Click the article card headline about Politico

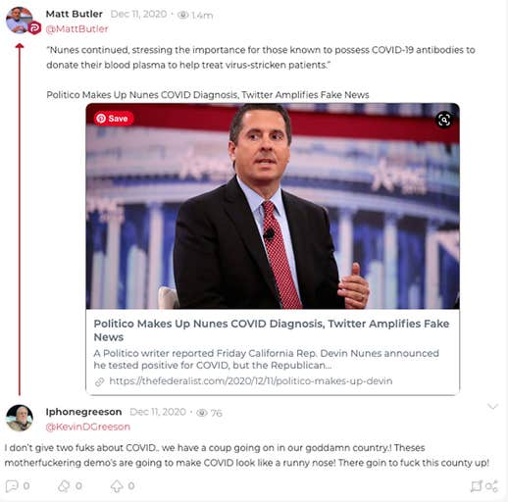[x=272, y=330]
